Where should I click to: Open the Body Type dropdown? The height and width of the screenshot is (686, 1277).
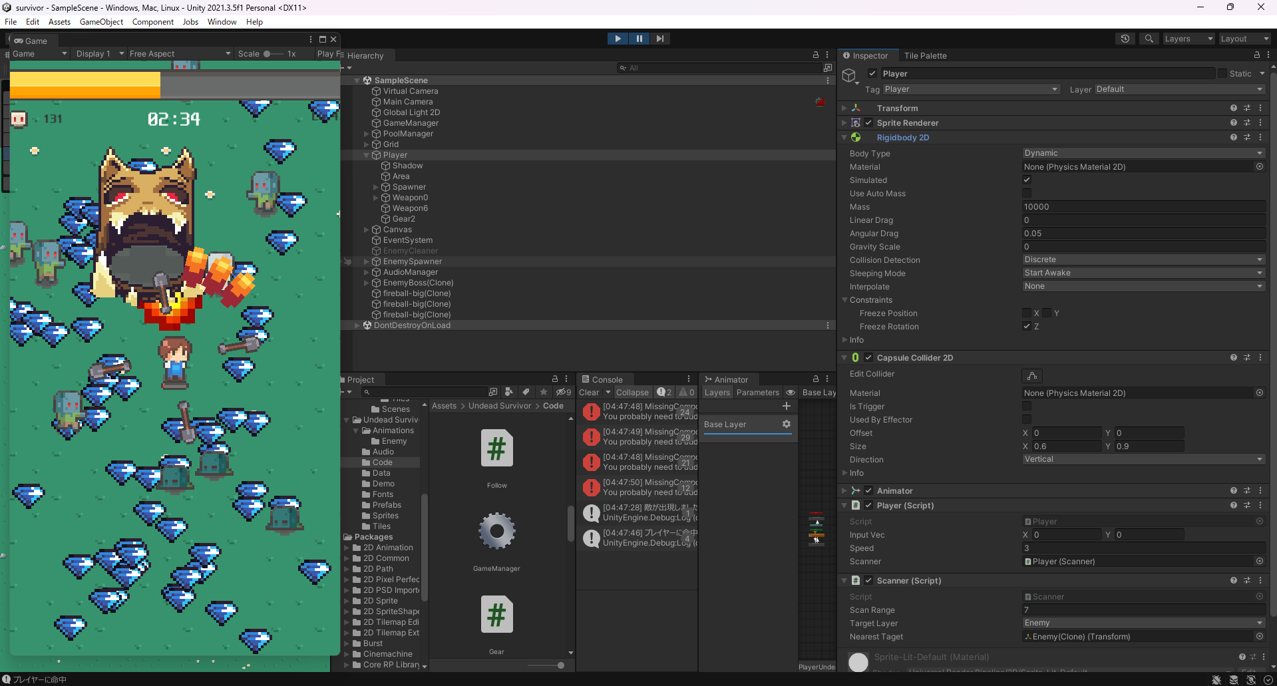click(1143, 153)
